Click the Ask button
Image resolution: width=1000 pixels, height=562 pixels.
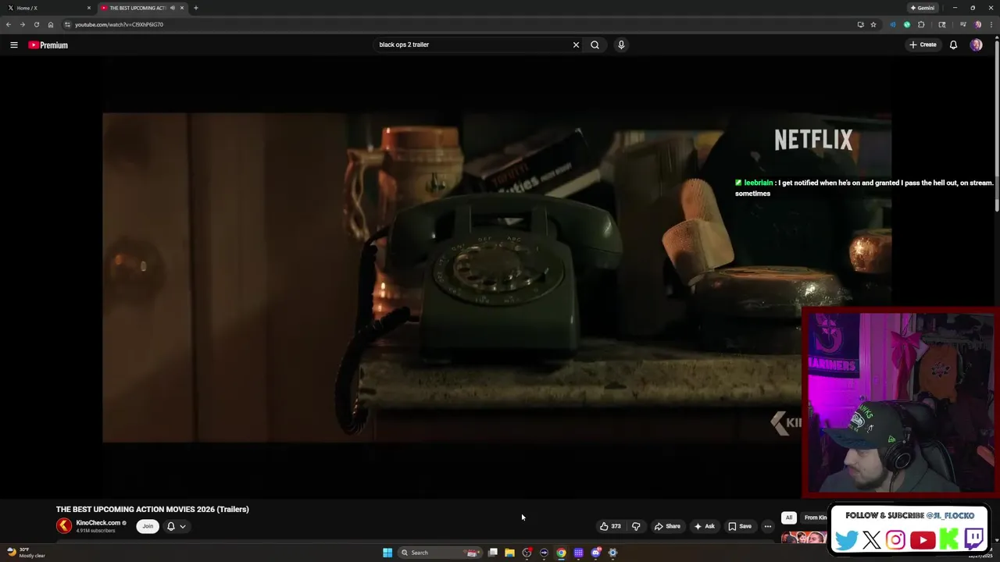click(704, 526)
